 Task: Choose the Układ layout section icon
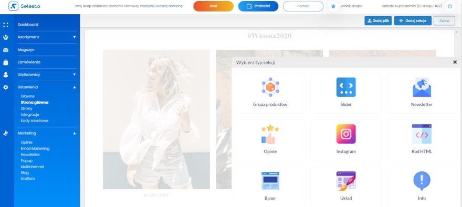coord(346,181)
